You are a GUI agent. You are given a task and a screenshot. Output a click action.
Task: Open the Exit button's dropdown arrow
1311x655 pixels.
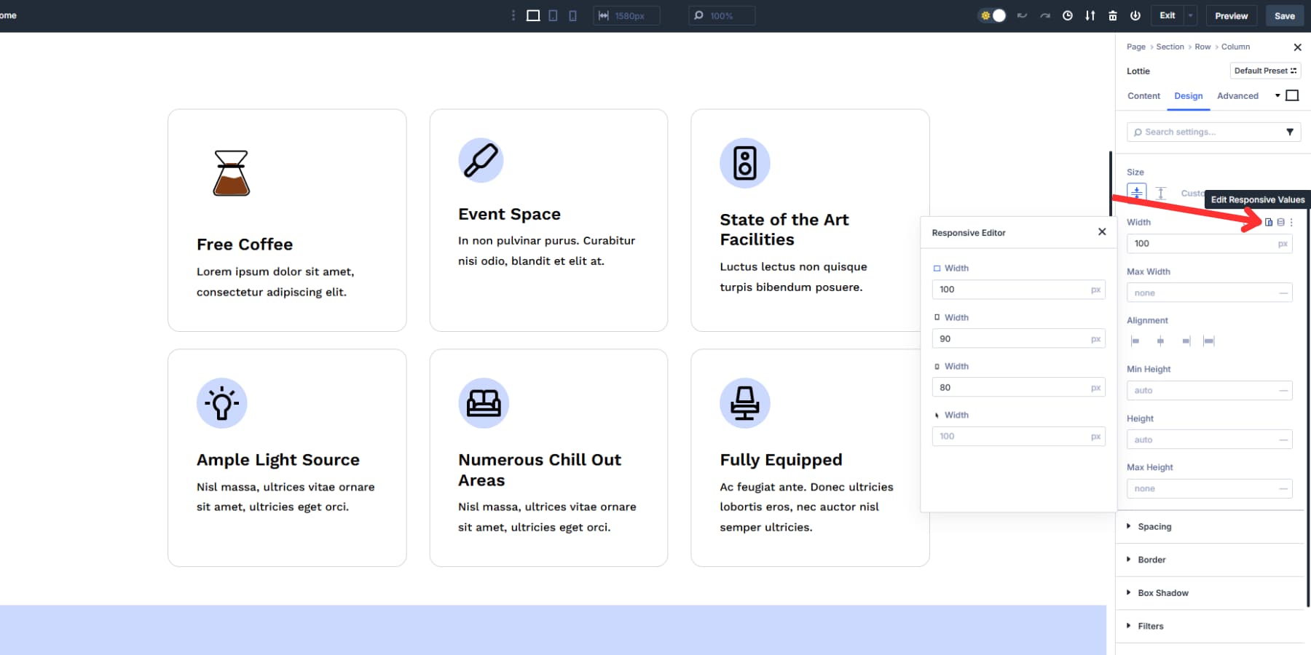pyautogui.click(x=1190, y=15)
